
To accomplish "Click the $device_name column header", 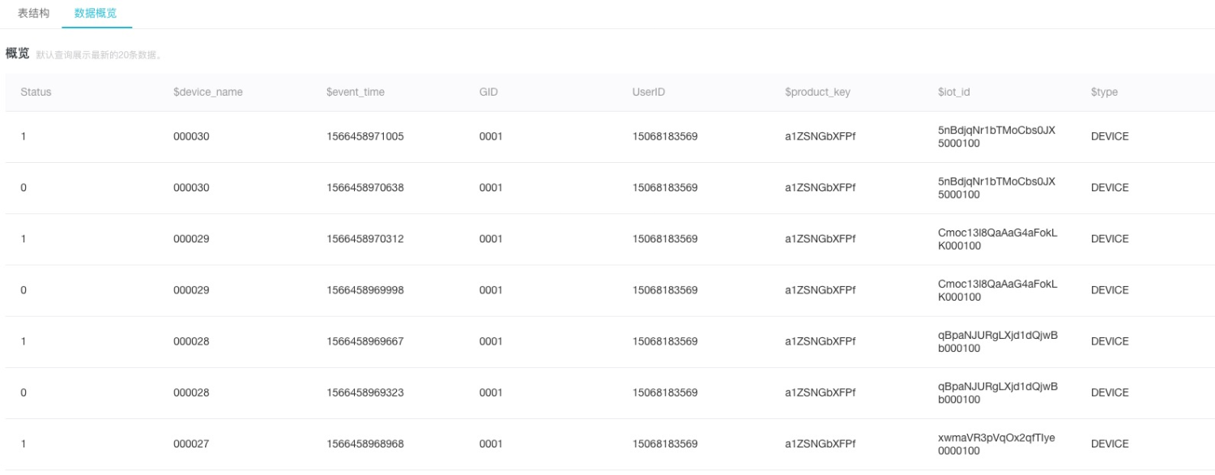I will [208, 92].
